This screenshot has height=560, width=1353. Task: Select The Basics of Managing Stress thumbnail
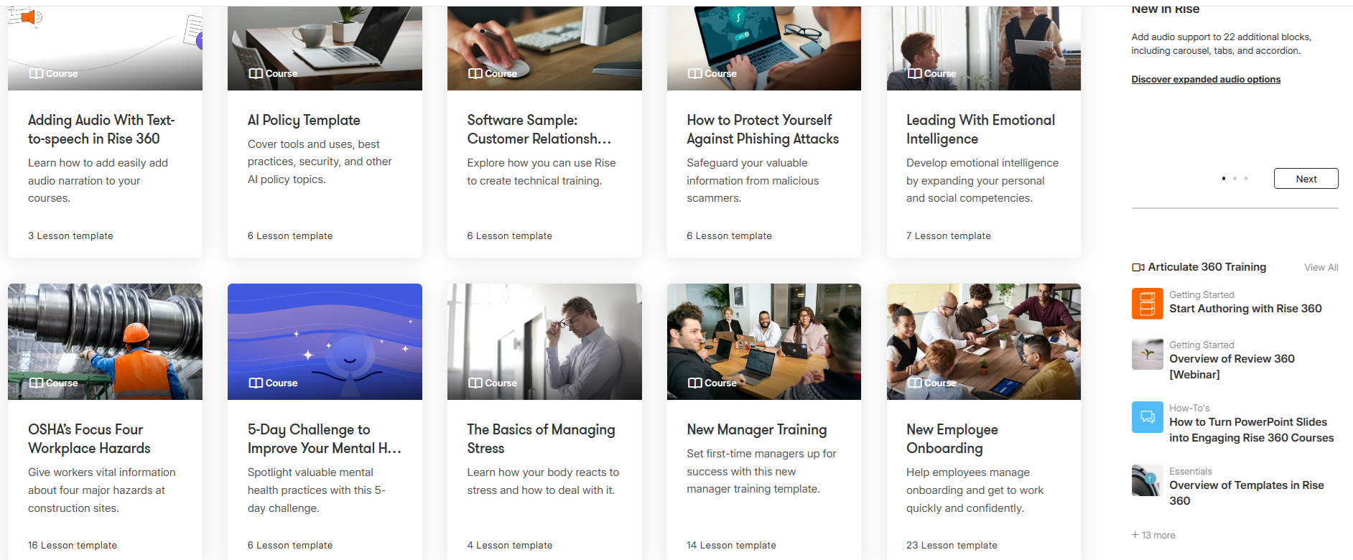(x=544, y=342)
